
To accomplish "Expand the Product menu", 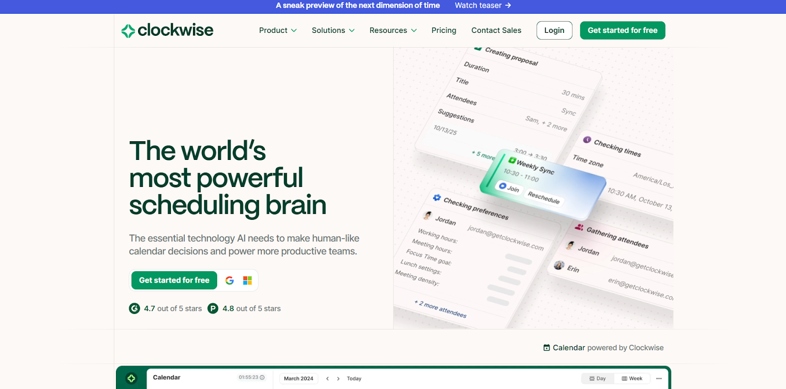I will pos(278,30).
